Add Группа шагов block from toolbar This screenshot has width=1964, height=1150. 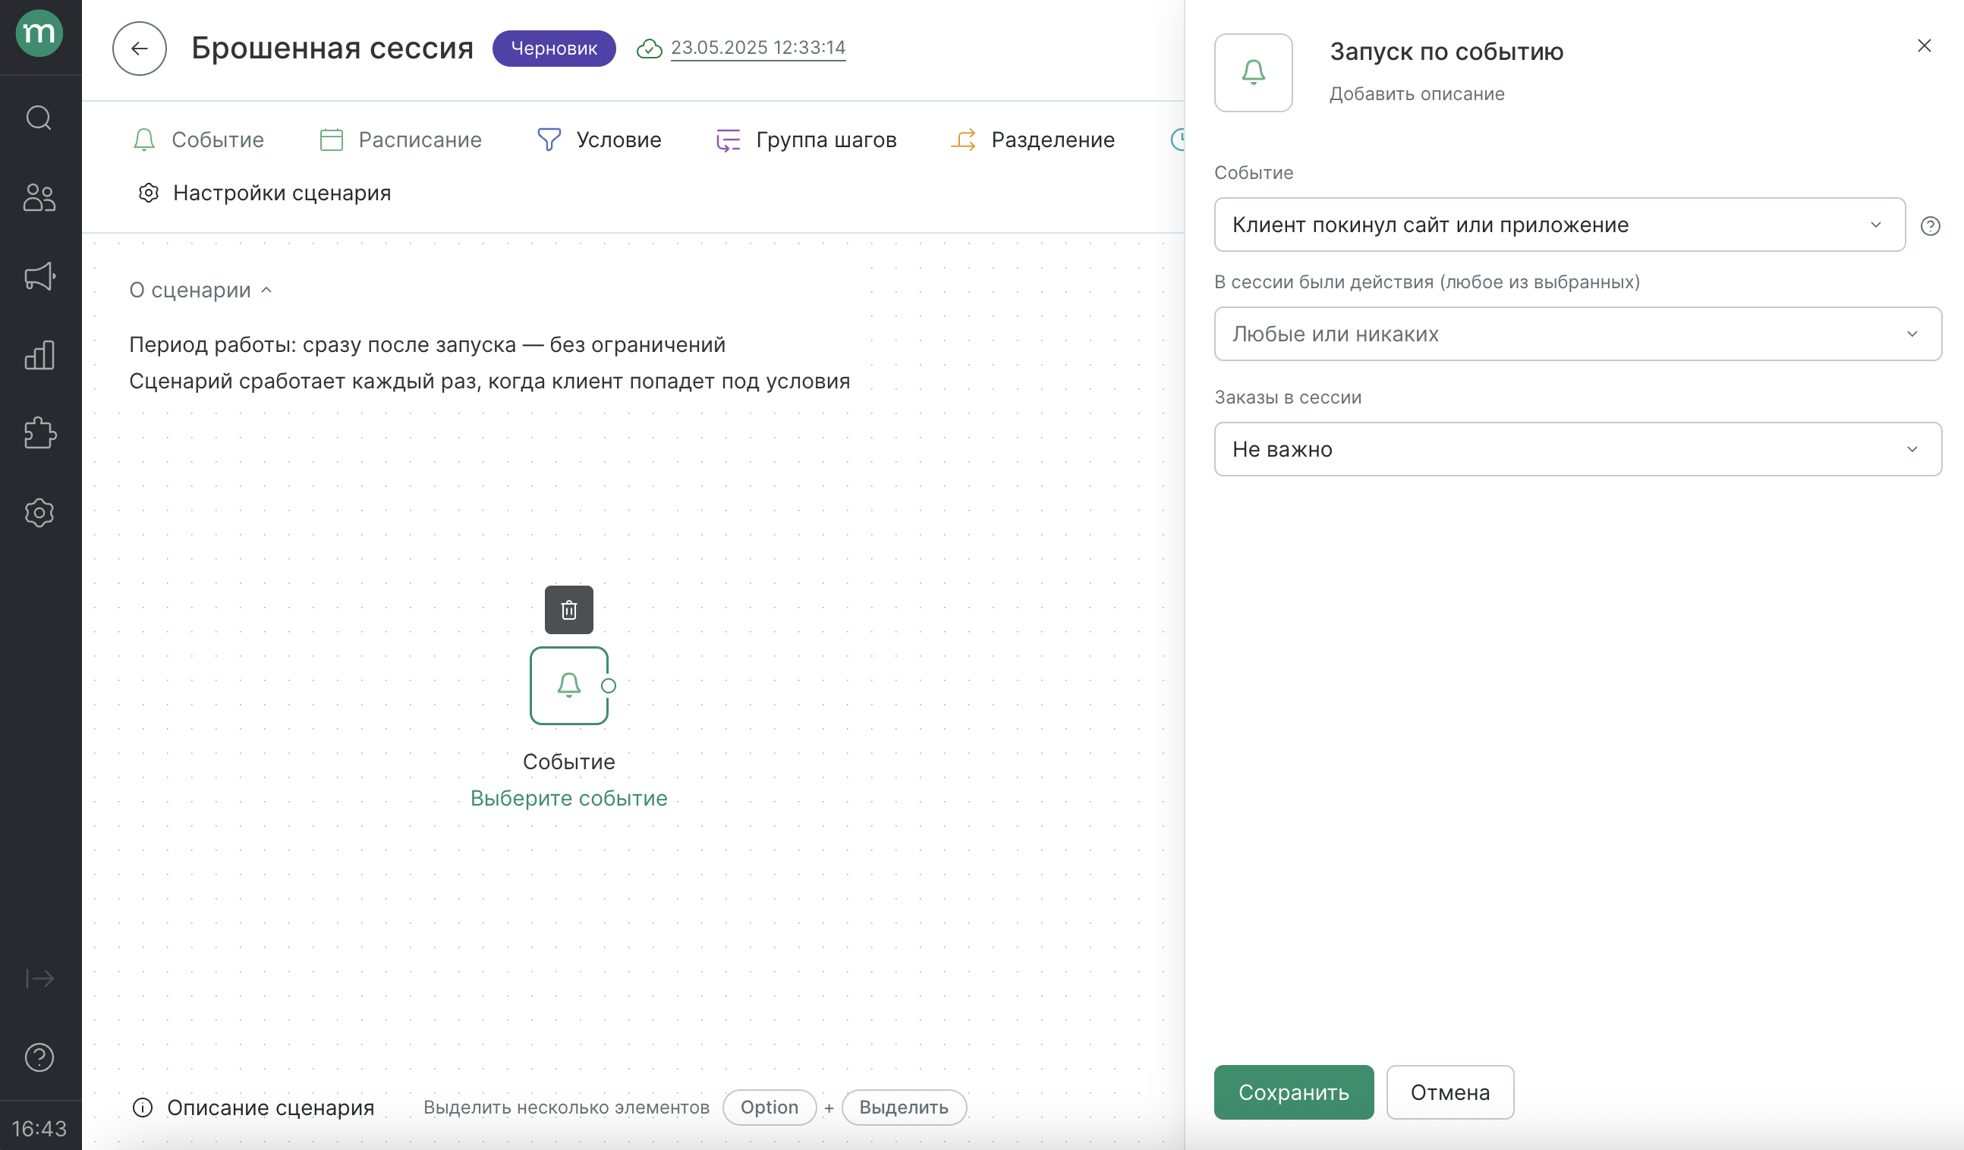click(807, 140)
